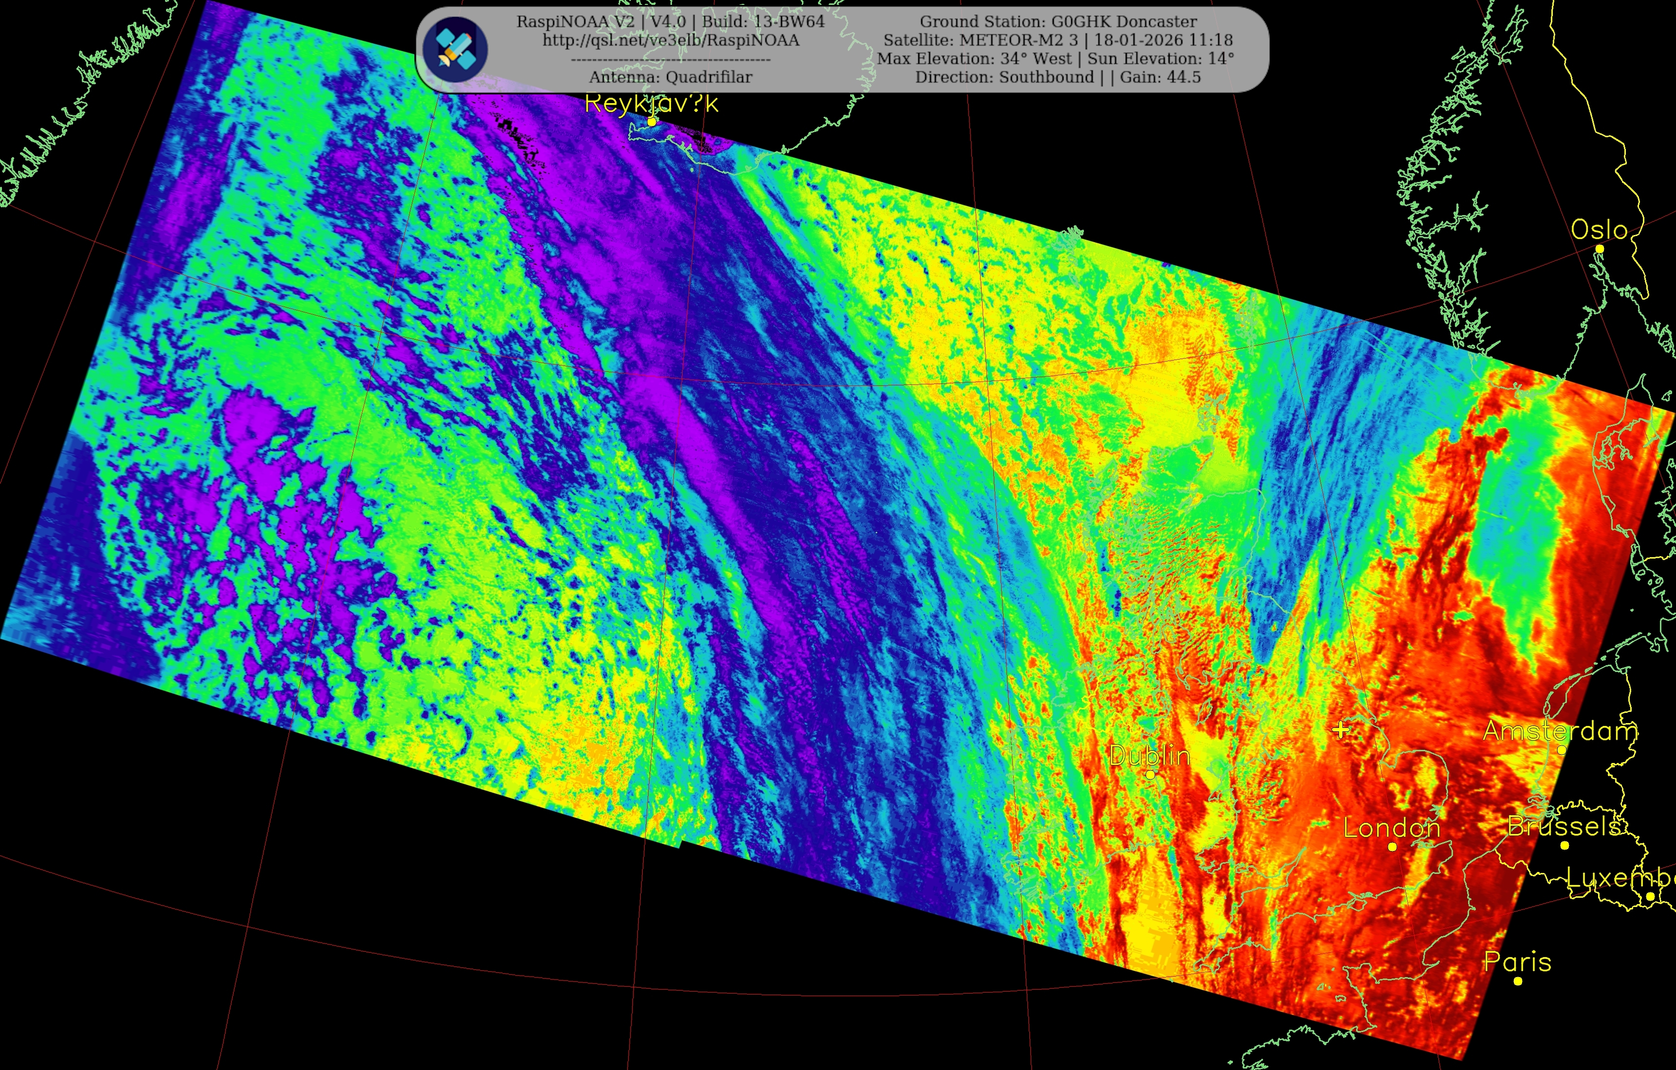Click the RaspiNOAA satellite logo icon

pos(456,50)
